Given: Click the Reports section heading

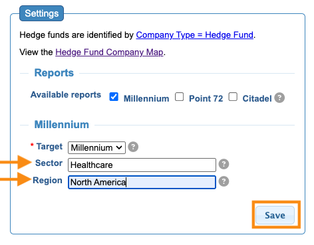Looking at the screenshot, I should tap(54, 73).
